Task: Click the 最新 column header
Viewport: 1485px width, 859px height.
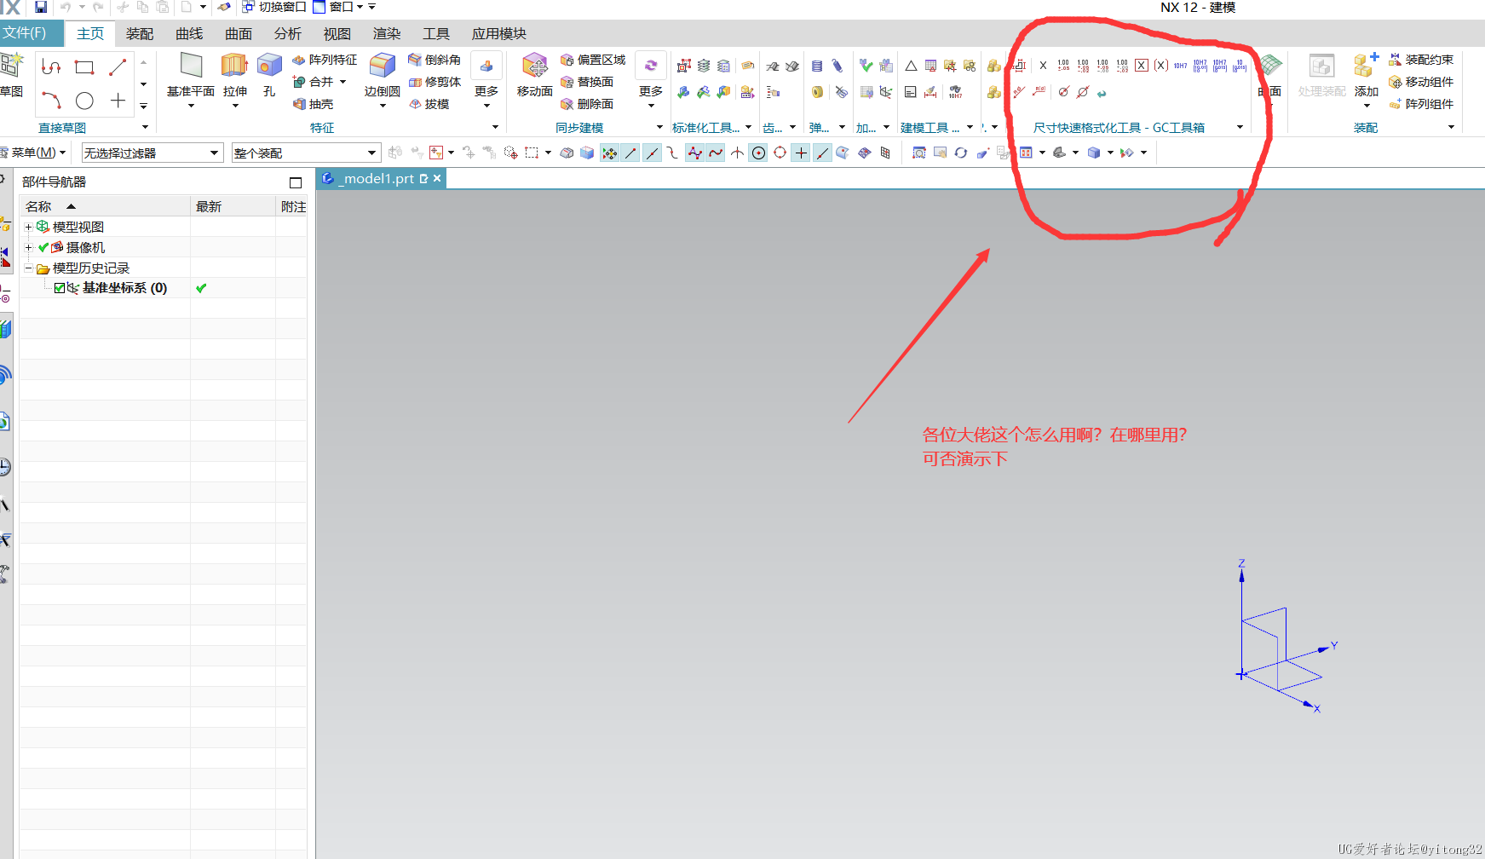Action: [233, 206]
